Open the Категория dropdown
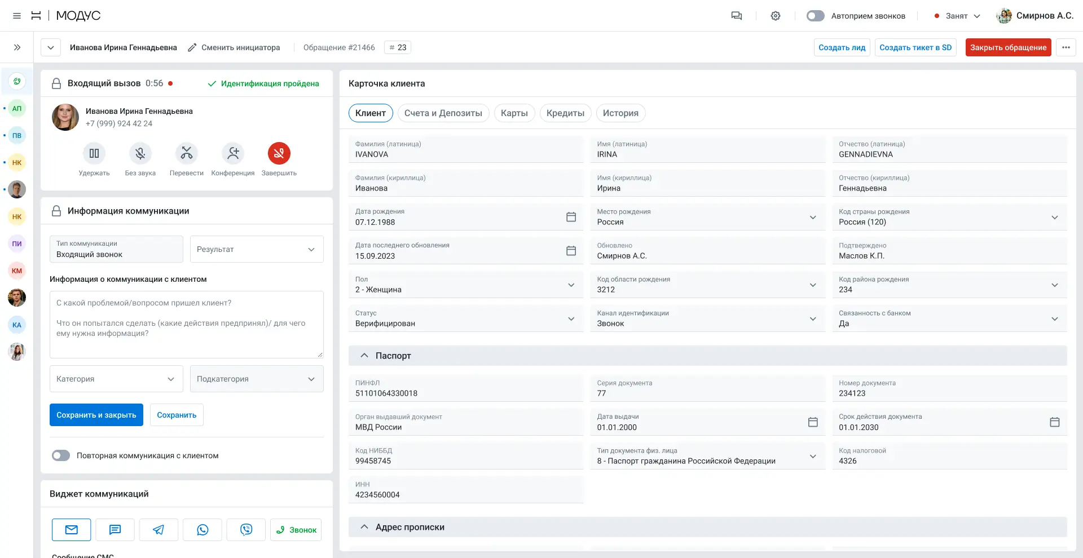This screenshot has height=558, width=1083. point(116,379)
